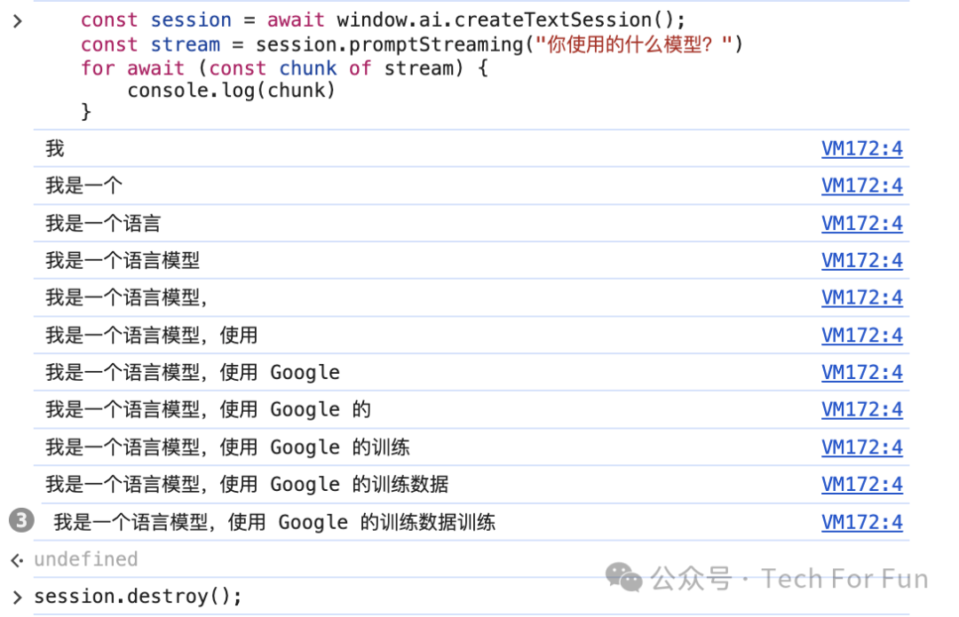Open VM172:4 link for the log ending "Google 的"
The width and height of the screenshot is (959, 617).
point(861,409)
